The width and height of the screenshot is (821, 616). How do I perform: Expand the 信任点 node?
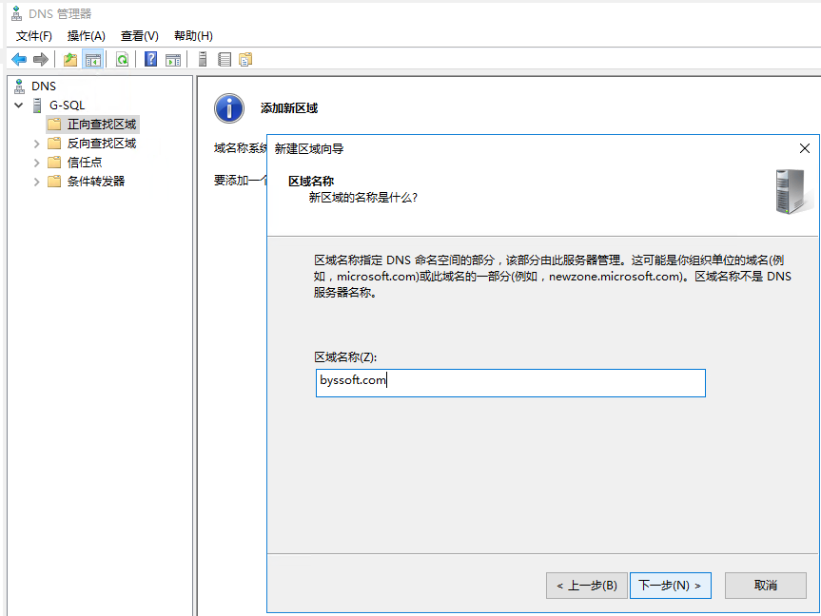[x=36, y=163]
